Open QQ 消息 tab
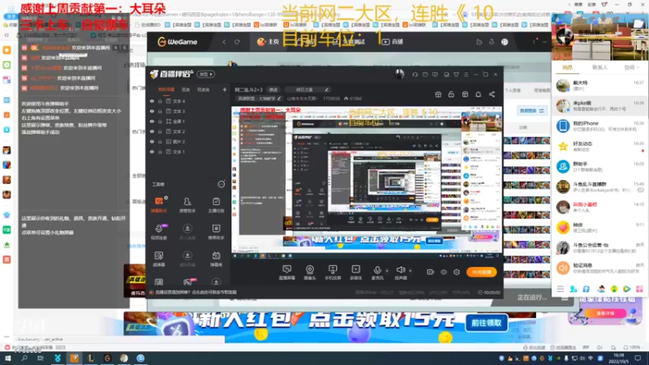Screen dimensions: 649x365 click(567, 67)
